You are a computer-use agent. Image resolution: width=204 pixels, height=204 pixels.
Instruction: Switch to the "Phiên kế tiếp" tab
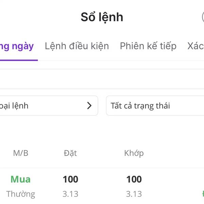[148, 46]
